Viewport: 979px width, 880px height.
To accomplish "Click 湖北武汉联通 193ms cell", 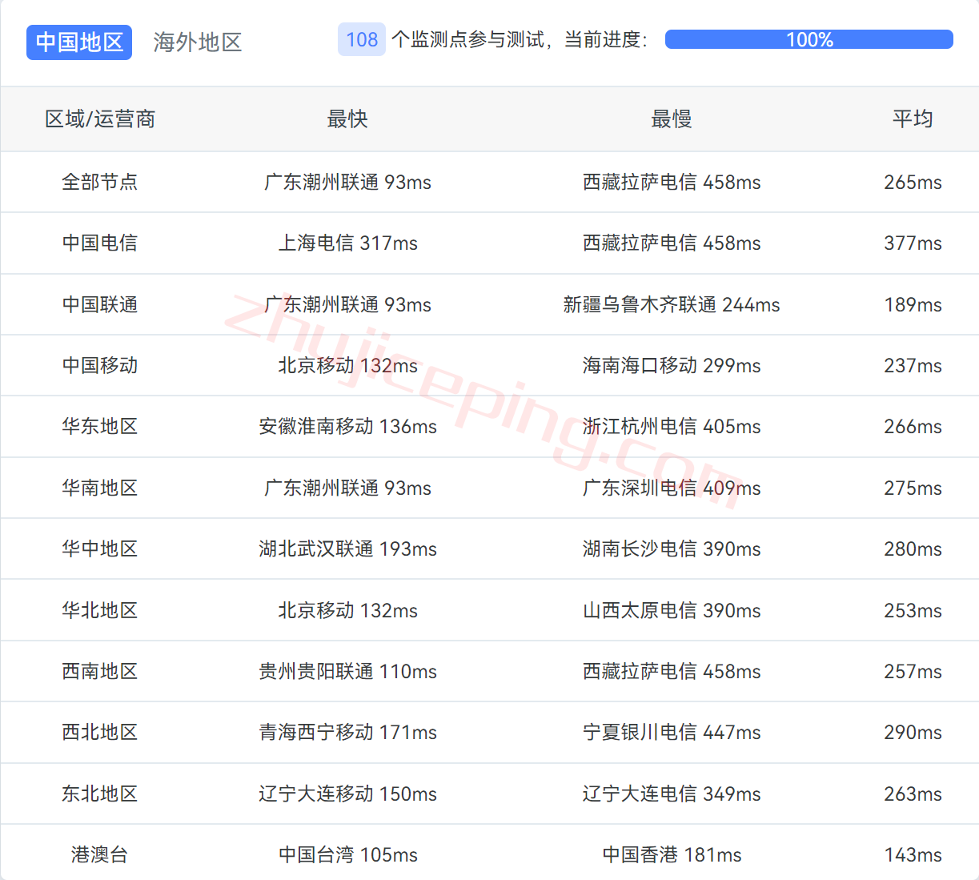I will tap(347, 548).
